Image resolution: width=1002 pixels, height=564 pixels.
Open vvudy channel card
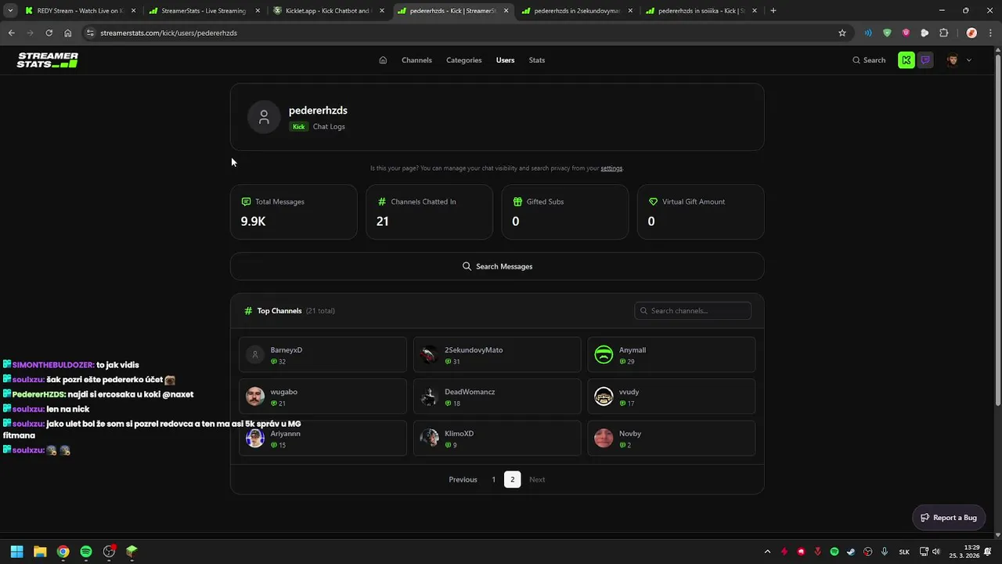pyautogui.click(x=672, y=396)
